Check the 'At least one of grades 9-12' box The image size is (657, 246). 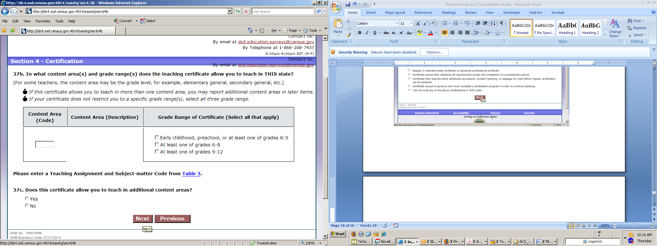coord(157,152)
